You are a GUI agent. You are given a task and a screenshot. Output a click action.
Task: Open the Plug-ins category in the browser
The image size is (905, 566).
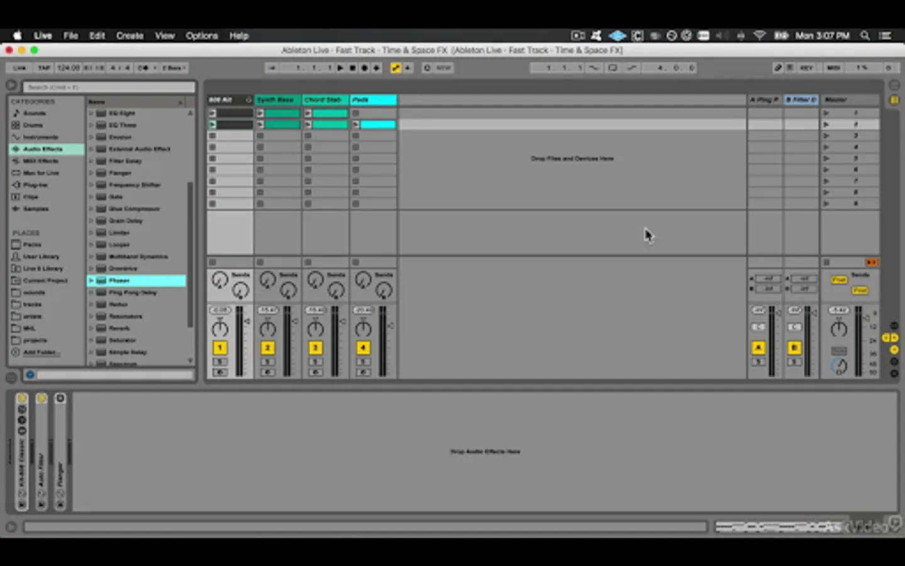tap(35, 185)
